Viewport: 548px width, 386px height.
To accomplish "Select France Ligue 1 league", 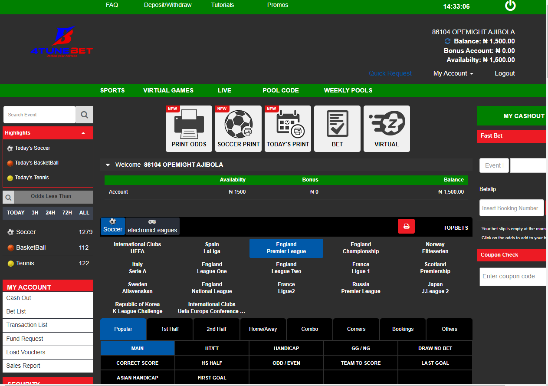I will coord(361,268).
